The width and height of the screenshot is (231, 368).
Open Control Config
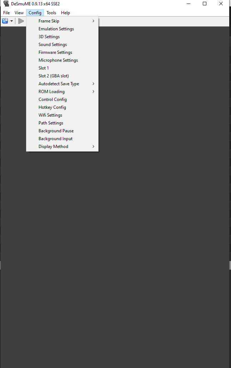[62, 99]
